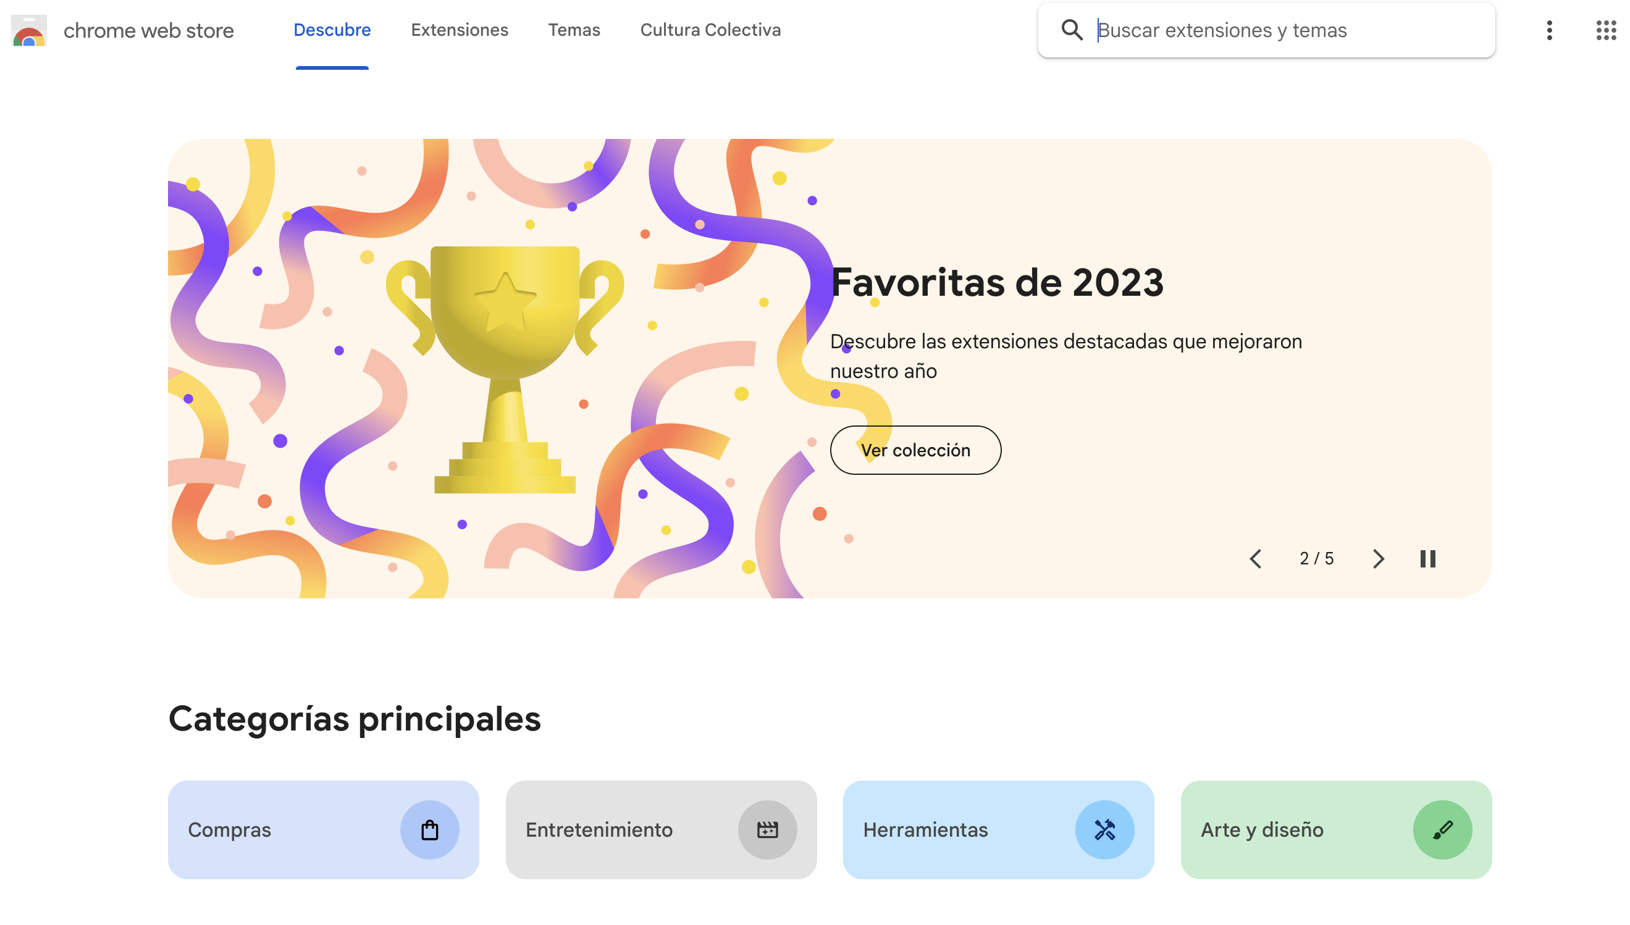Image resolution: width=1630 pixels, height=925 pixels.
Task: Focus the Buscar extensiones y temas field
Action: tap(1290, 30)
